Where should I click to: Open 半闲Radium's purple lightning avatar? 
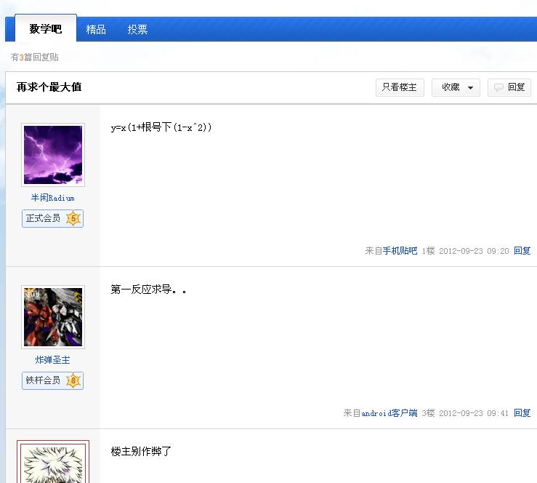pos(53,155)
